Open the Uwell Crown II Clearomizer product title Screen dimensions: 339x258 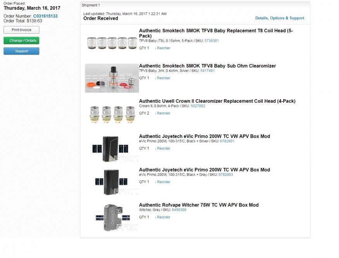pyautogui.click(x=217, y=101)
